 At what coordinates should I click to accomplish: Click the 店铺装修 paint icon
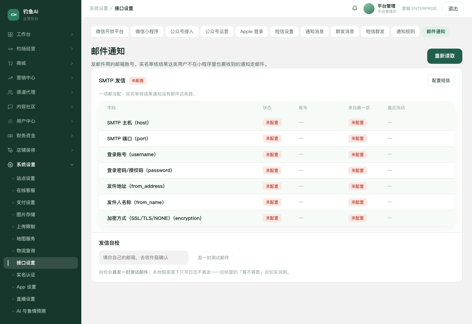coord(10,150)
